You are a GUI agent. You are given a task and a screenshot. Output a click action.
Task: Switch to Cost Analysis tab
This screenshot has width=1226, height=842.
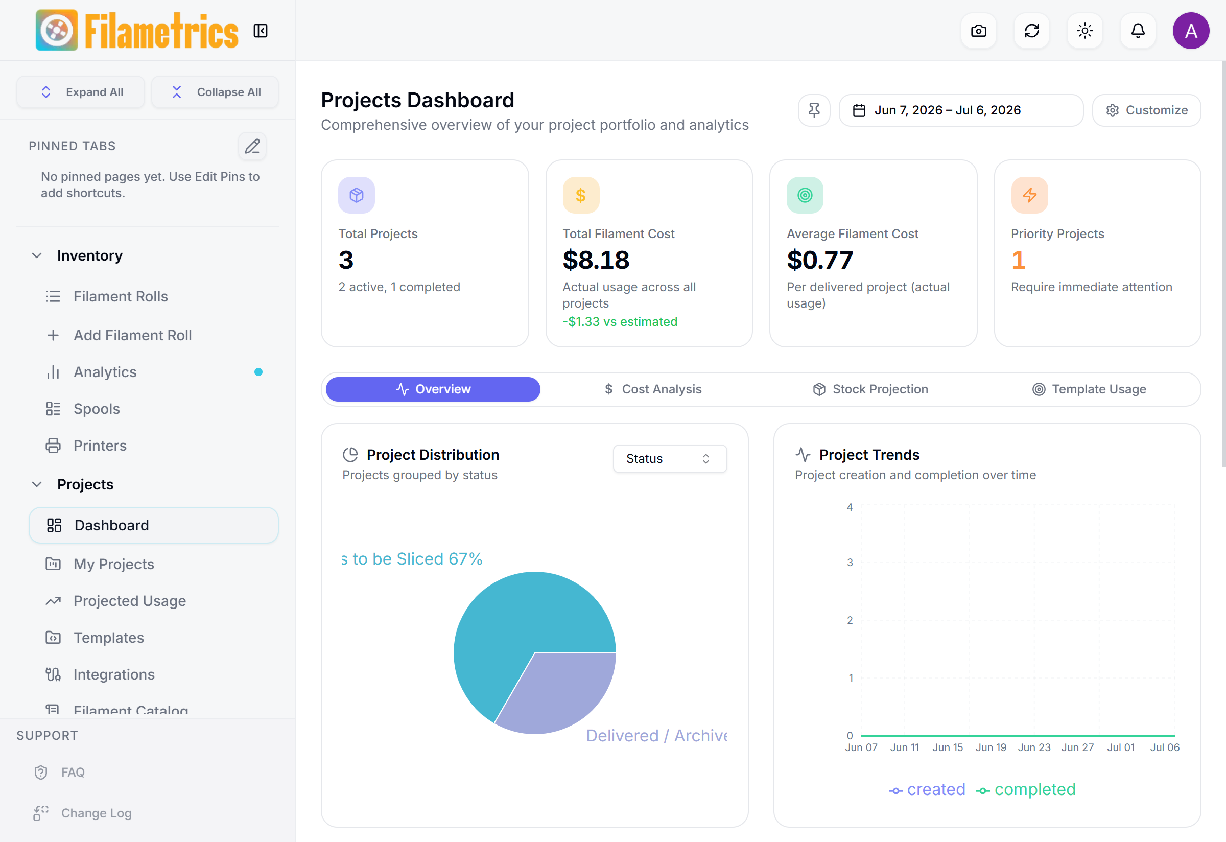(652, 389)
